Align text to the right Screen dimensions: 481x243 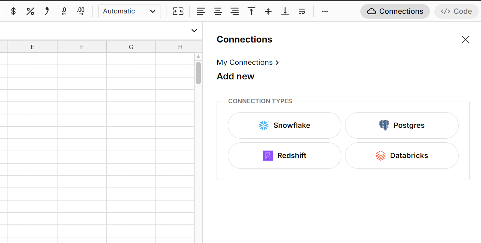235,11
